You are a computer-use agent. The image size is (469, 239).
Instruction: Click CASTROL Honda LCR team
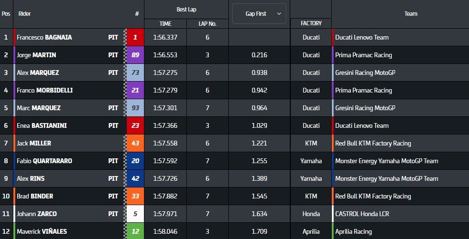tap(362, 214)
